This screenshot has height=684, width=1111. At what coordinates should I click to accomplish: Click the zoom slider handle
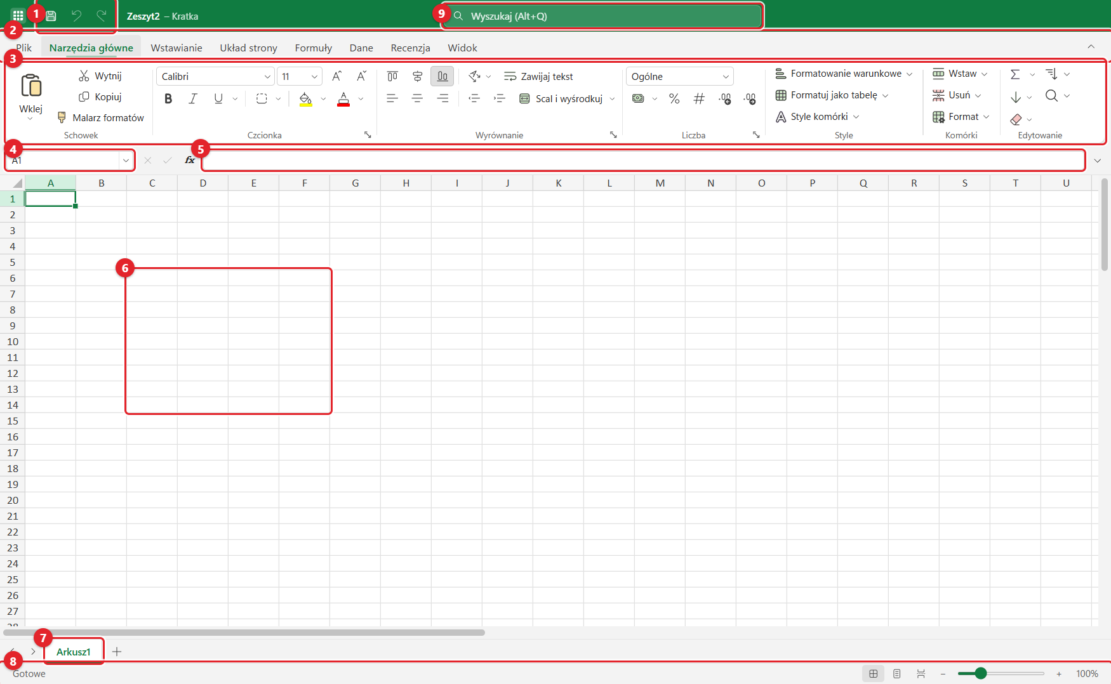(981, 673)
